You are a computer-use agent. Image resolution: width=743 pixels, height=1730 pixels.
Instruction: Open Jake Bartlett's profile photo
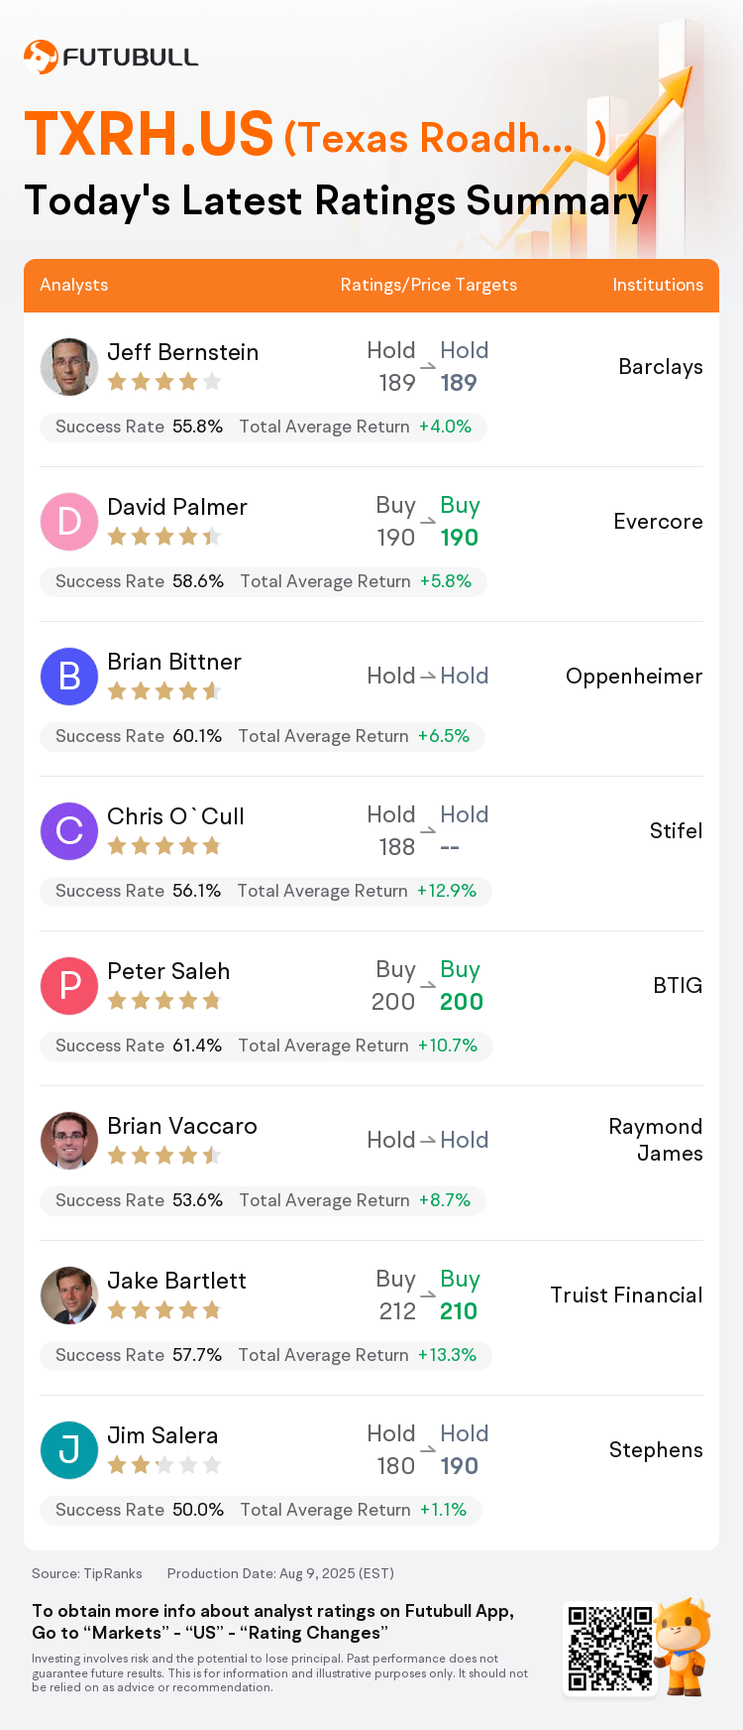69,1296
